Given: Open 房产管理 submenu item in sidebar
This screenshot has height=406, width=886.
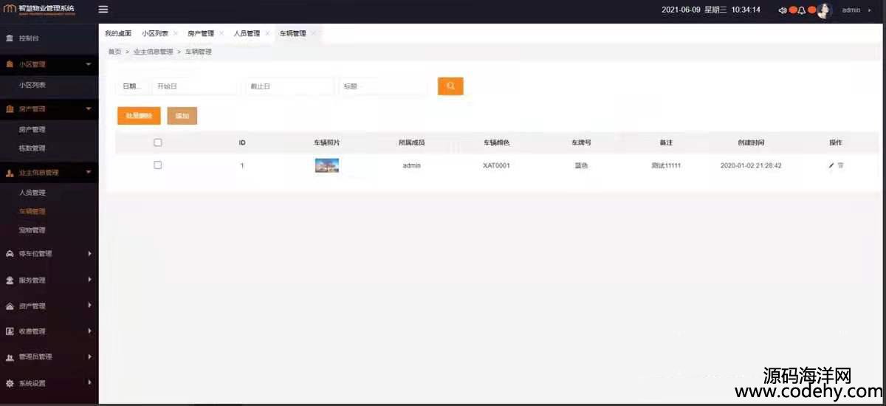Looking at the screenshot, I should 32,130.
